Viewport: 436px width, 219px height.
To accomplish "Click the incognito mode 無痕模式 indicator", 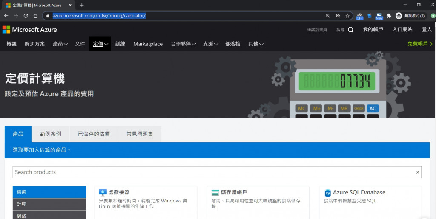I will (x=410, y=16).
